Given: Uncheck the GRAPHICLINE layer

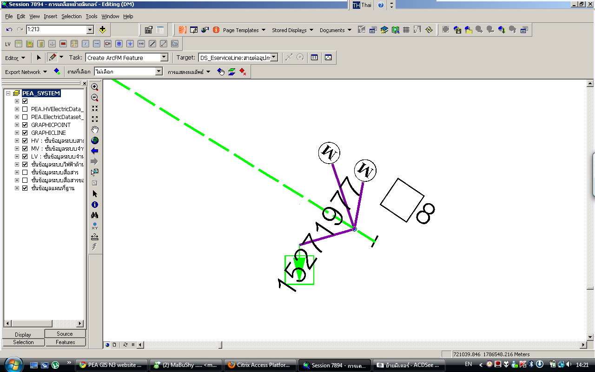Looking at the screenshot, I should tap(25, 133).
